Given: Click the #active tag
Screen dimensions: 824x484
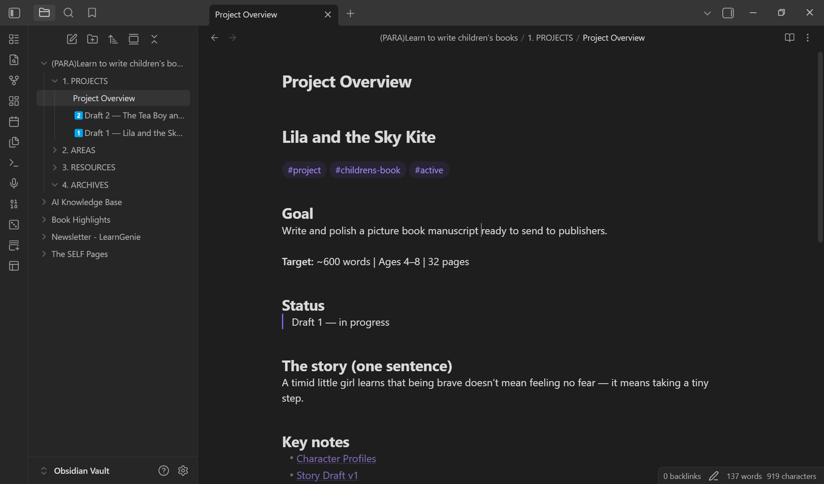Looking at the screenshot, I should [x=429, y=170].
